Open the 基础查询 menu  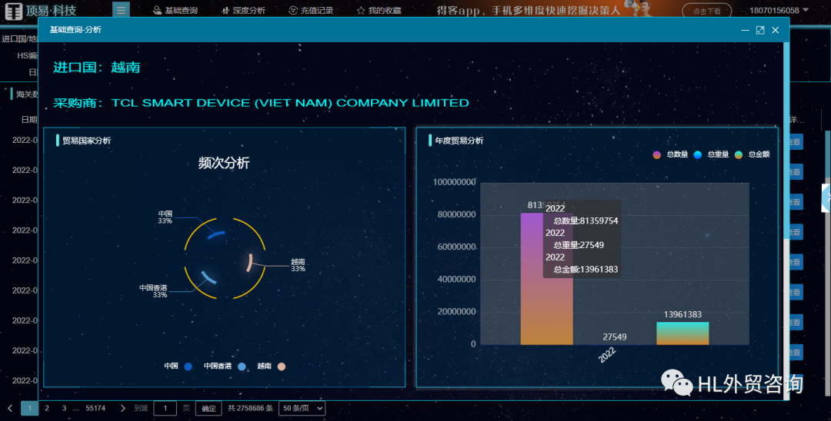click(175, 11)
